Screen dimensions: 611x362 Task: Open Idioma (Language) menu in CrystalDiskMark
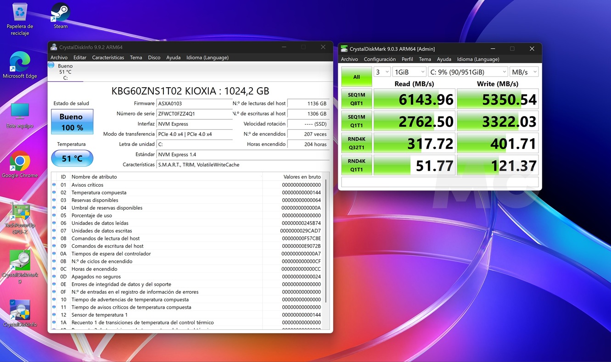click(x=478, y=59)
